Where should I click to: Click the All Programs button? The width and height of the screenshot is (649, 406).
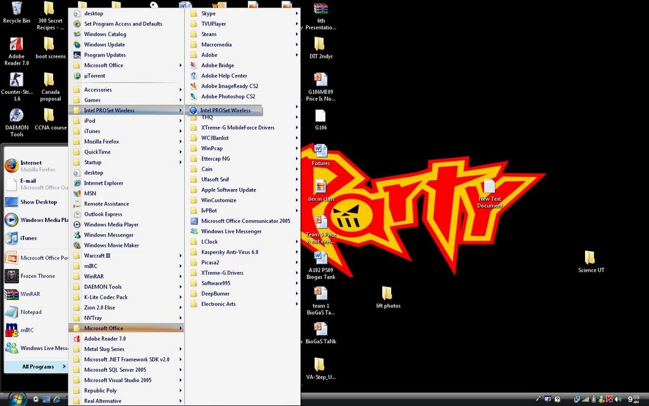pyautogui.click(x=36, y=367)
